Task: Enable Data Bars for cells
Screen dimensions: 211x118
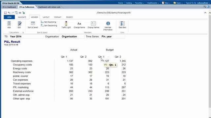Action: (122, 25)
